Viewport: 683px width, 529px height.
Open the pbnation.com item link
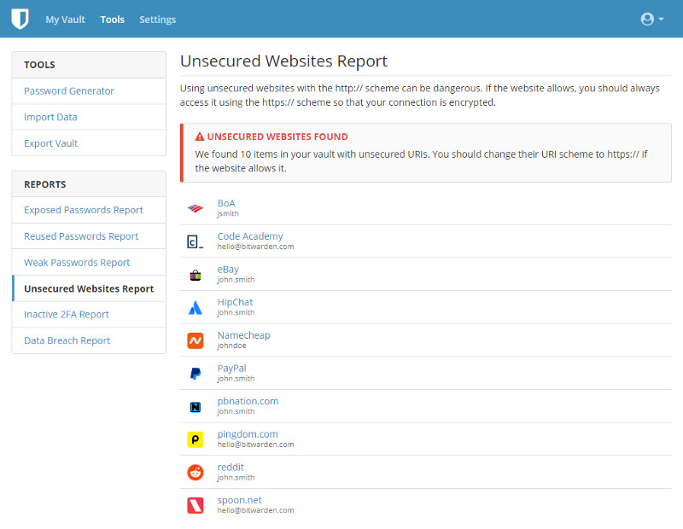tap(248, 401)
